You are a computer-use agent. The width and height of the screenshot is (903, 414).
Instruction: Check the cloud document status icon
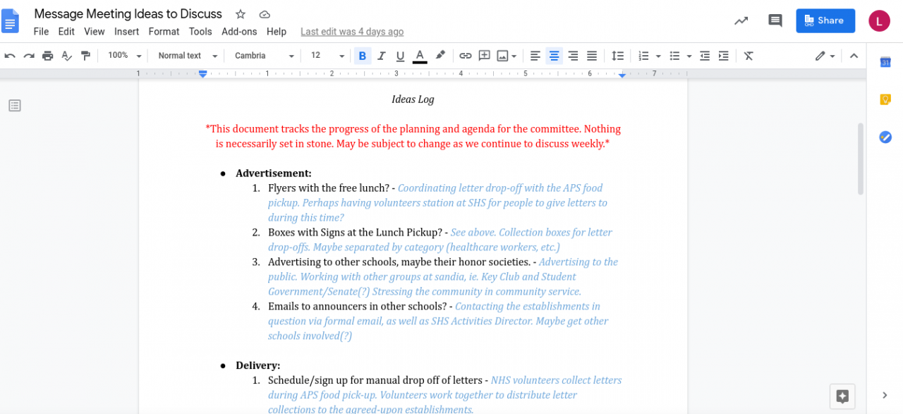point(265,14)
